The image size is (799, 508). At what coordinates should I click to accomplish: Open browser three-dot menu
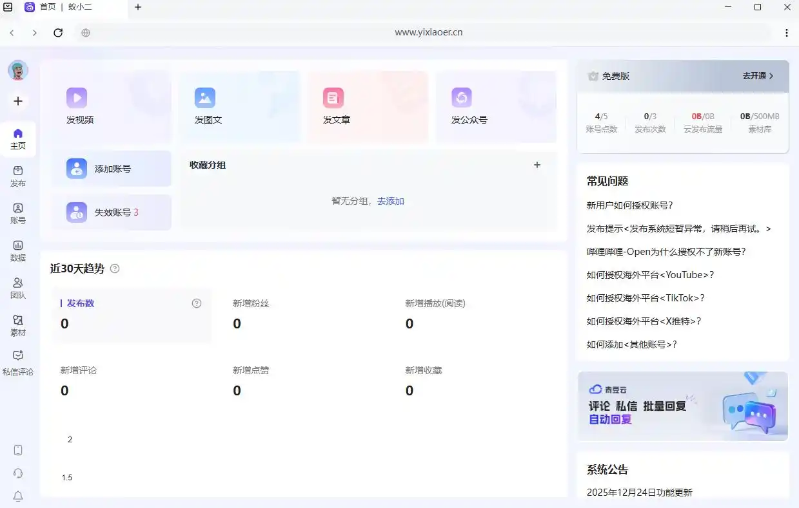pyautogui.click(x=787, y=33)
